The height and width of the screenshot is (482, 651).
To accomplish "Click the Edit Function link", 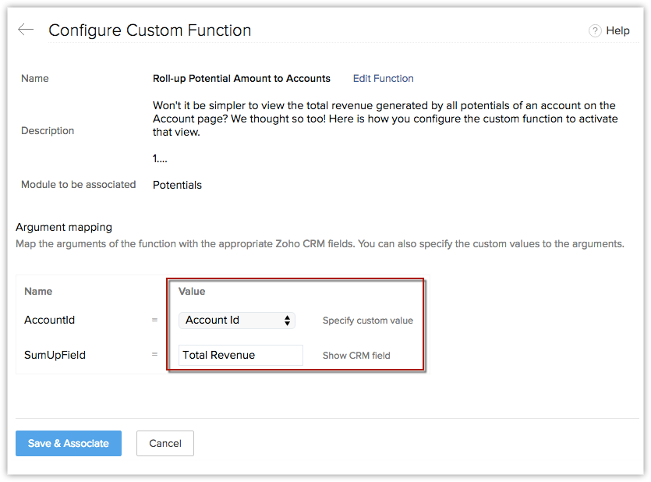I will click(383, 79).
